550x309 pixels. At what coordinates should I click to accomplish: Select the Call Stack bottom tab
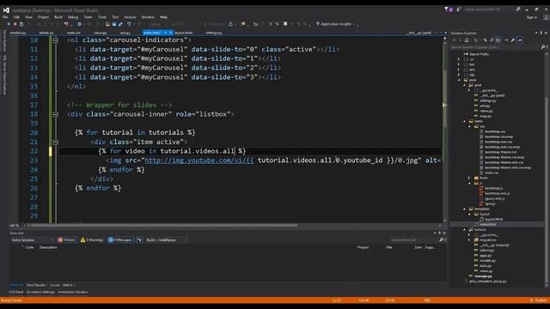[15, 292]
